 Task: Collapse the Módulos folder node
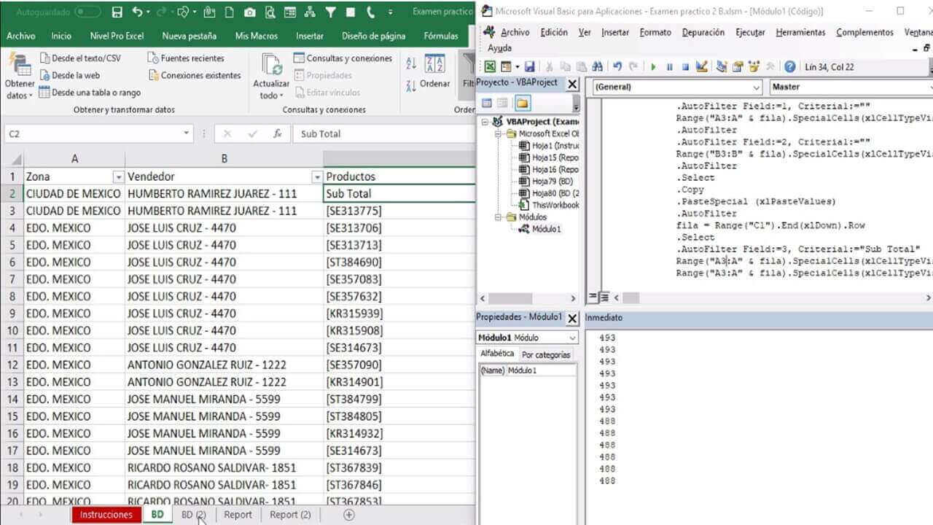pos(499,217)
